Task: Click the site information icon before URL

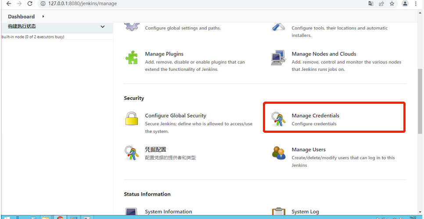Action: (x=43, y=4)
